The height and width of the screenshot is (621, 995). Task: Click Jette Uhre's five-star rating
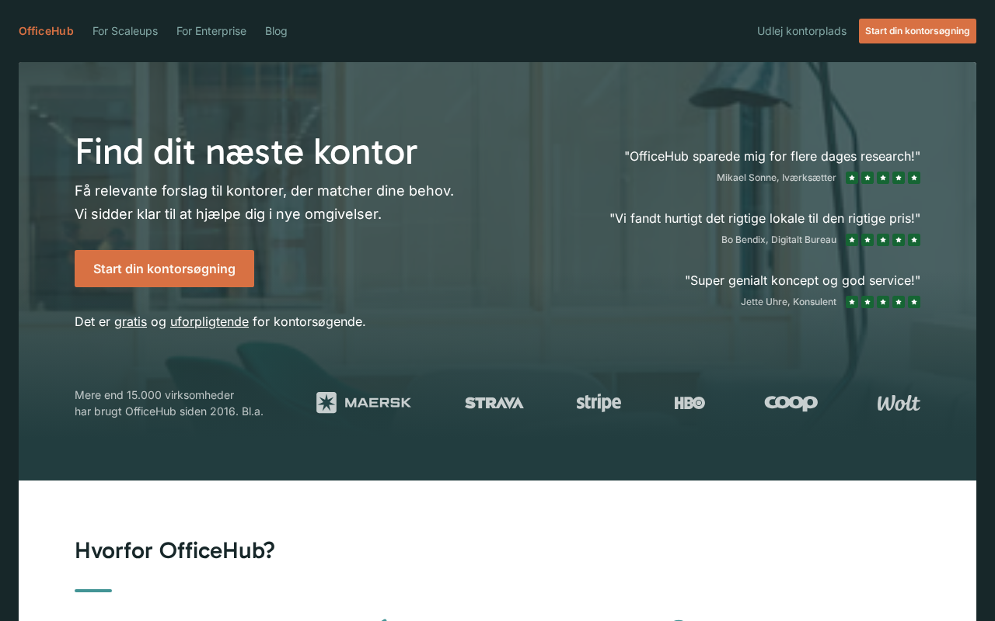pos(883,302)
